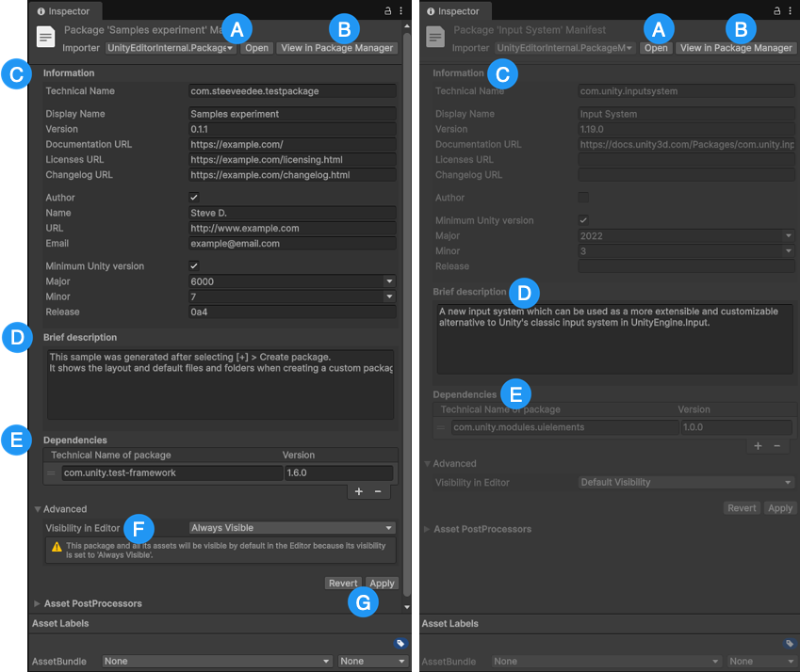The image size is (800, 672).
Task: Click the Samples experiment manifest file icon
Action: point(45,37)
